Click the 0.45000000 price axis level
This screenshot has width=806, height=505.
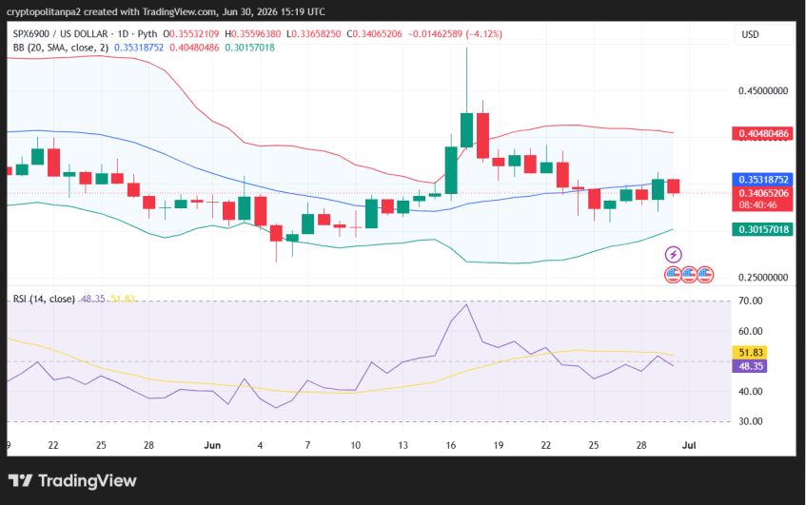(763, 91)
